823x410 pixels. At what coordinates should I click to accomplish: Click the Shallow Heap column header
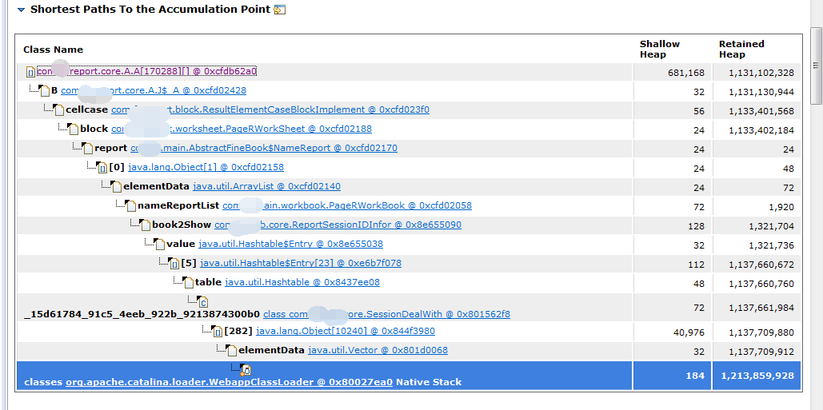[659, 50]
